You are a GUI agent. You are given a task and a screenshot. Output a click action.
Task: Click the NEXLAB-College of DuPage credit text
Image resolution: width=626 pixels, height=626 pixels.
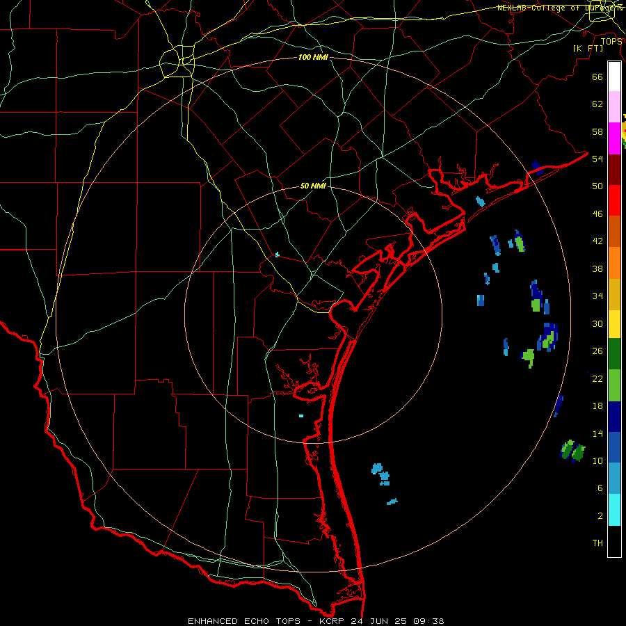coord(560,8)
